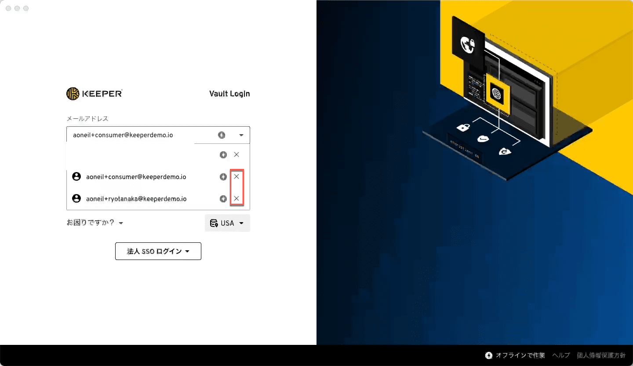Remove aoneil+ryotanaka from saved accounts list

tap(236, 199)
